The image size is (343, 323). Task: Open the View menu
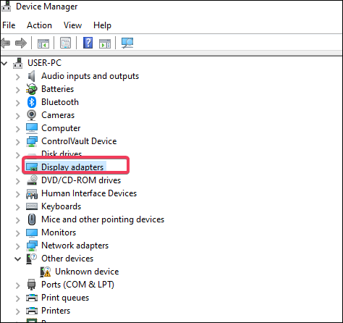click(72, 25)
